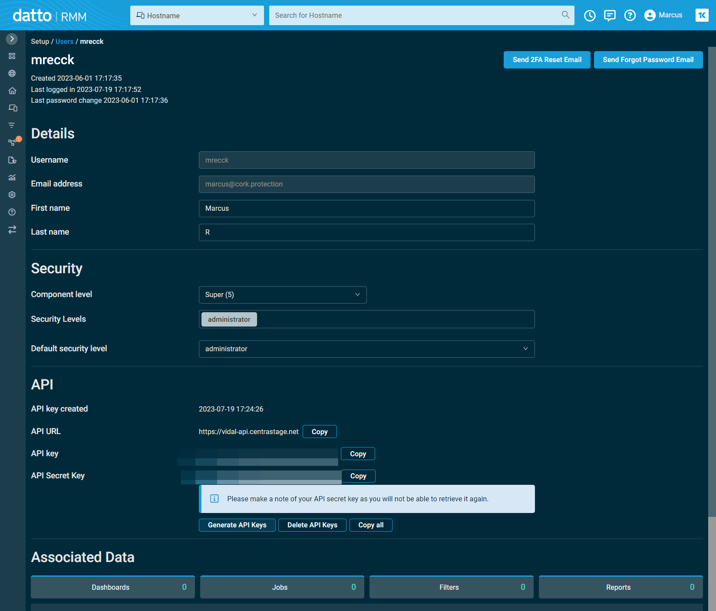
Task: Open the Reports associated data tab
Action: pyautogui.click(x=621, y=587)
